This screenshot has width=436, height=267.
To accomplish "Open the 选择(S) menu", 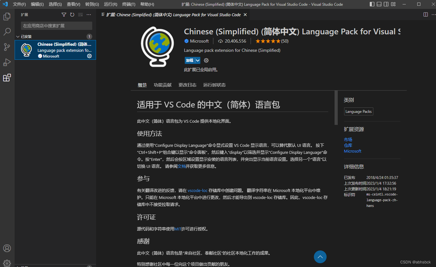I will [55, 4].
